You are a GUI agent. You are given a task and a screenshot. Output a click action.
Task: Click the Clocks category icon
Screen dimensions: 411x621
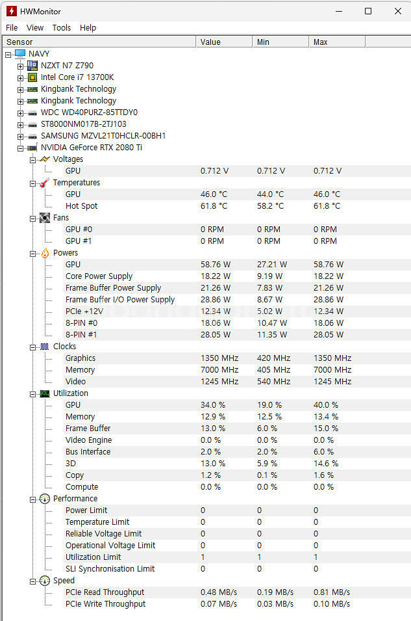click(44, 347)
